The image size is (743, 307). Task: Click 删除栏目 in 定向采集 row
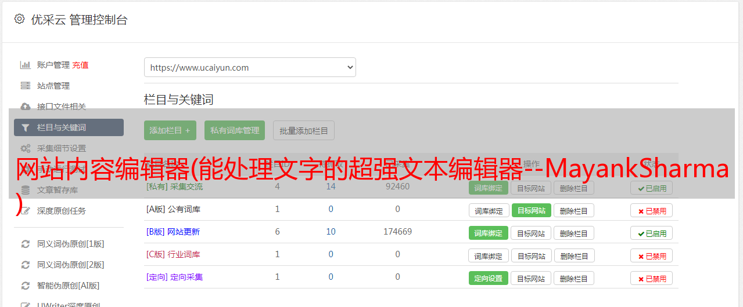[574, 278]
